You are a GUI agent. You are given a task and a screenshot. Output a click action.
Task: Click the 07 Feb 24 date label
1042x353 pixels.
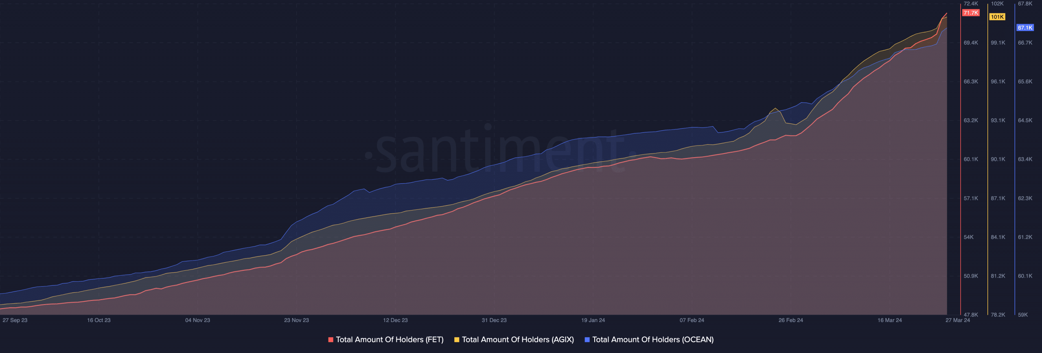(692, 320)
